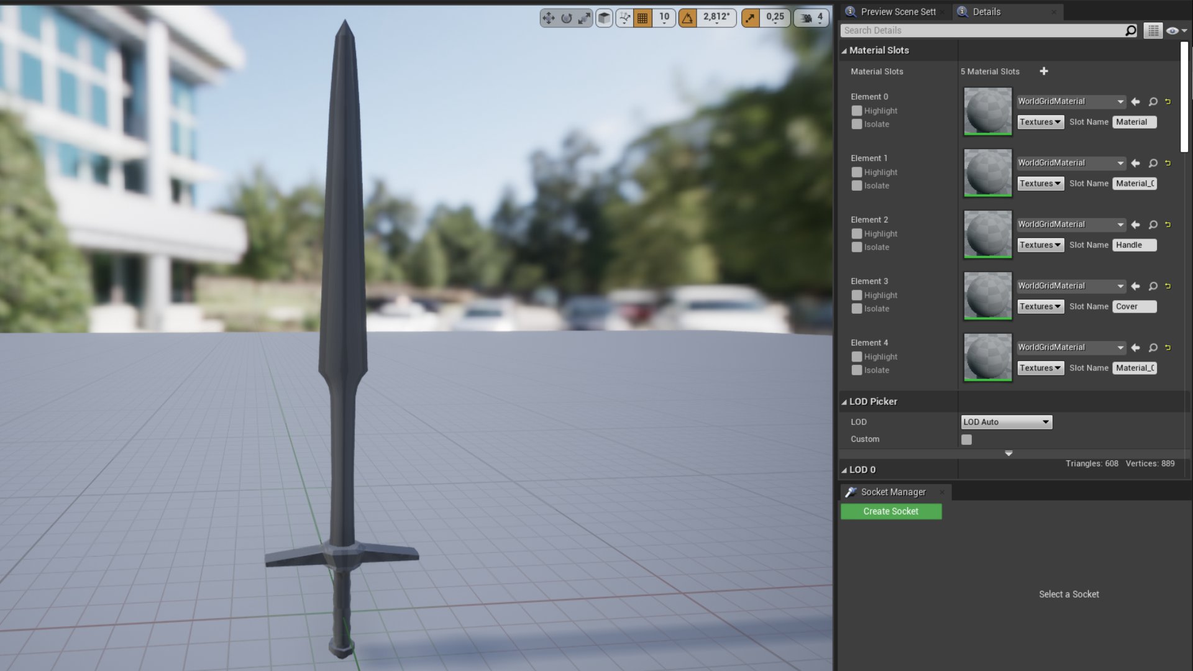The height and width of the screenshot is (671, 1193).
Task: Enable surface snapping in the toolbar
Action: click(x=624, y=18)
